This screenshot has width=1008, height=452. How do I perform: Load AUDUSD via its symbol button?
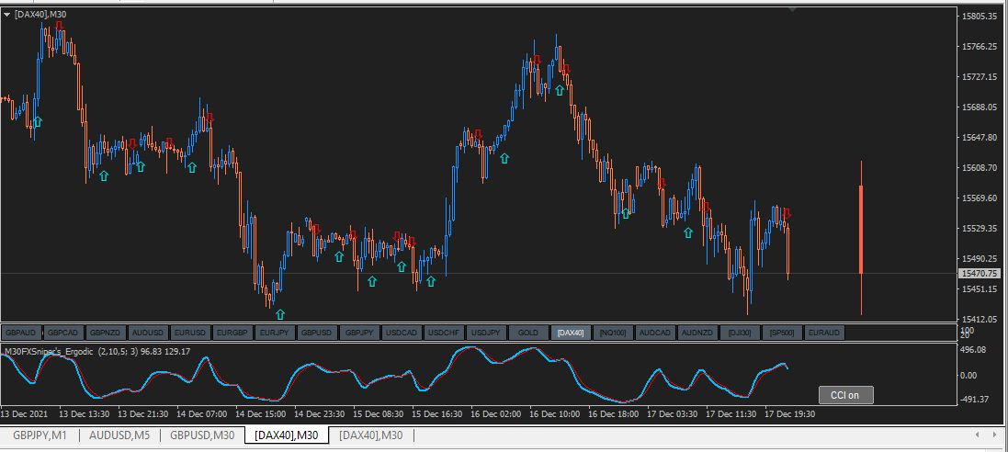(149, 333)
